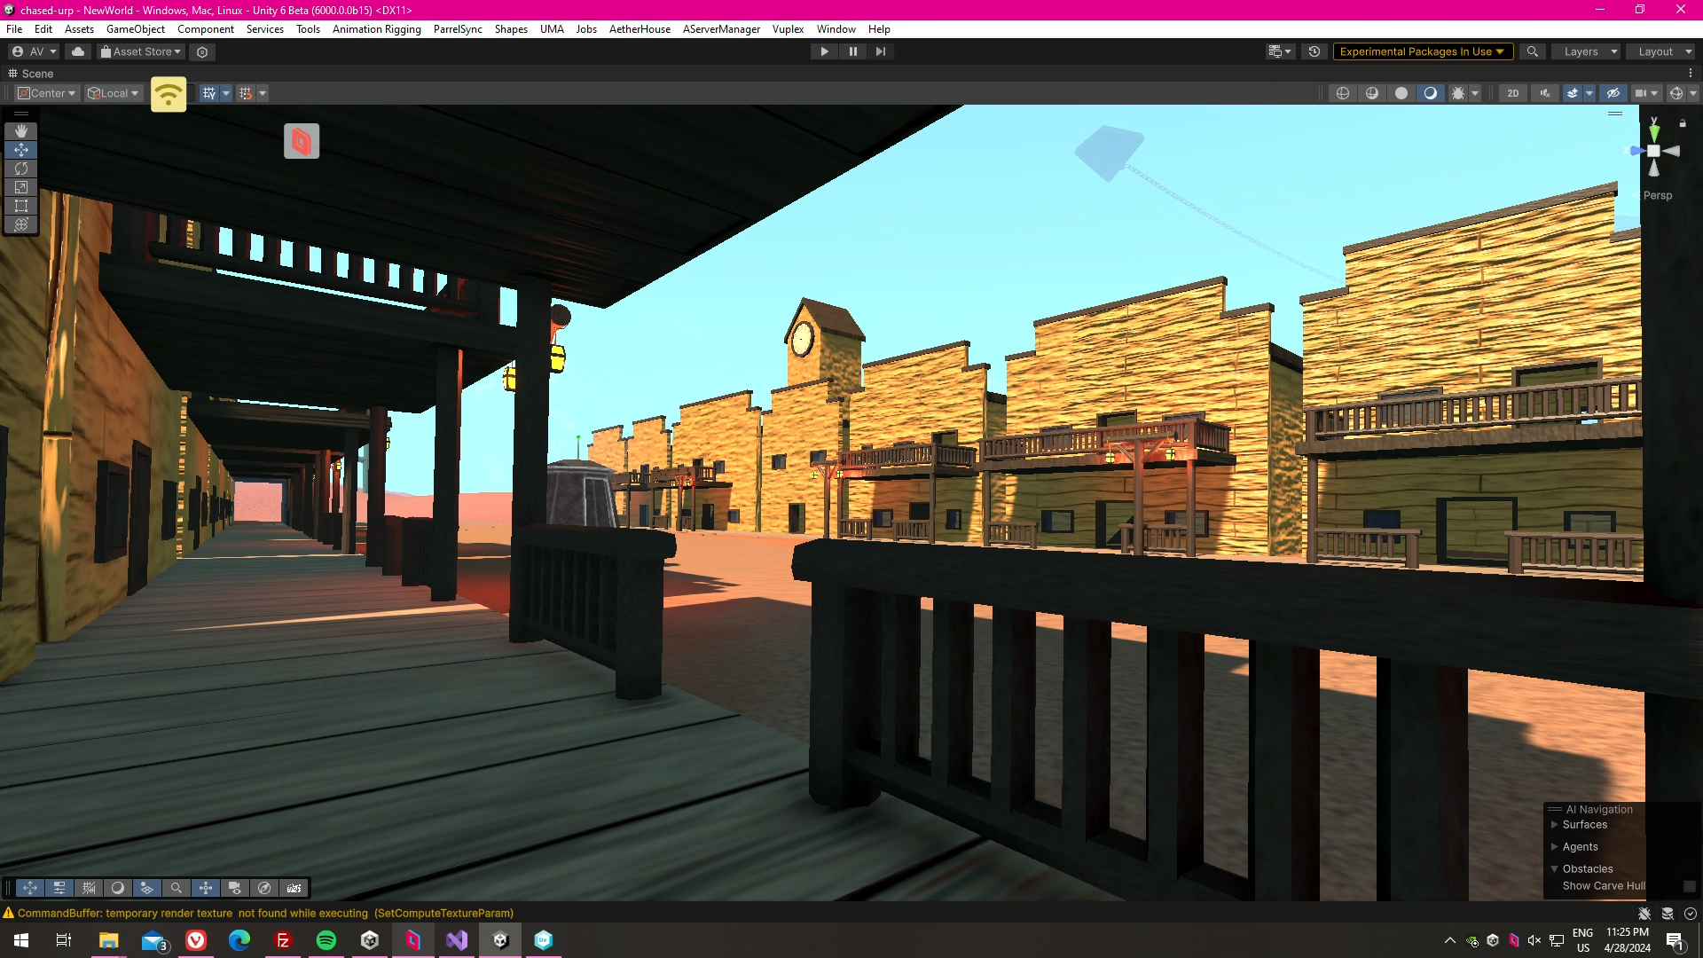Click the editor search magnifier
1703x958 pixels.
(1532, 51)
